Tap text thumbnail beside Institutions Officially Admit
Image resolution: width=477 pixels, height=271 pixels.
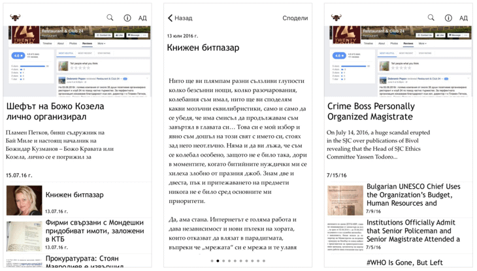(x=345, y=236)
